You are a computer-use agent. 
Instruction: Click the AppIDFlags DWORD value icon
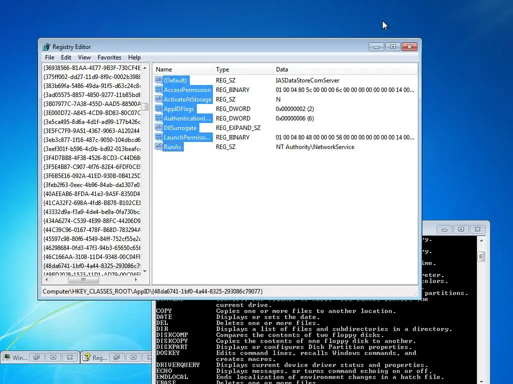159,108
